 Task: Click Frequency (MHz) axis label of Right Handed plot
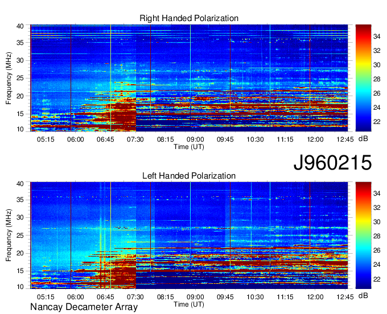(x=9, y=78)
